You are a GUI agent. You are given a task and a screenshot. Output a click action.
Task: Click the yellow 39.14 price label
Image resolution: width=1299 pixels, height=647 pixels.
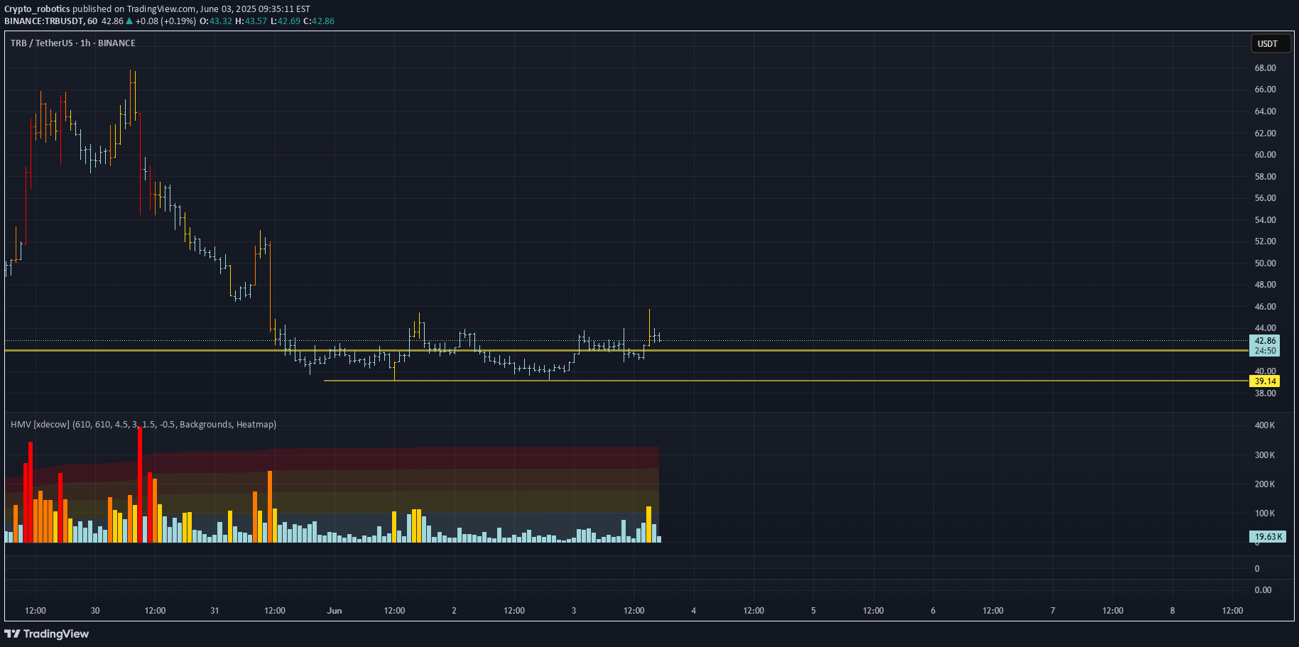click(x=1265, y=381)
